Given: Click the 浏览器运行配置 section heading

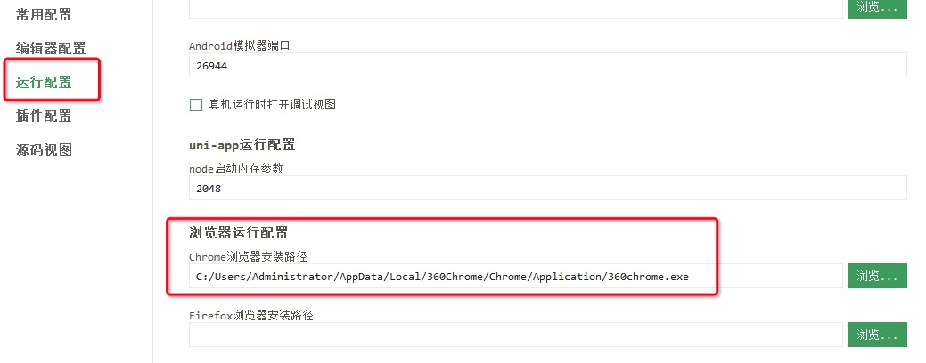Looking at the screenshot, I should (239, 233).
